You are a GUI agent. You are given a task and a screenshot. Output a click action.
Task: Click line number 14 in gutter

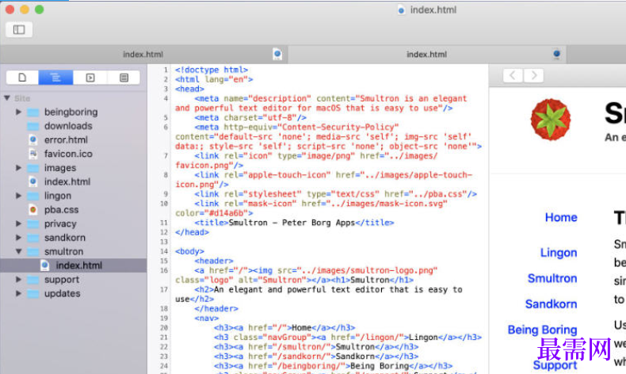[164, 251]
